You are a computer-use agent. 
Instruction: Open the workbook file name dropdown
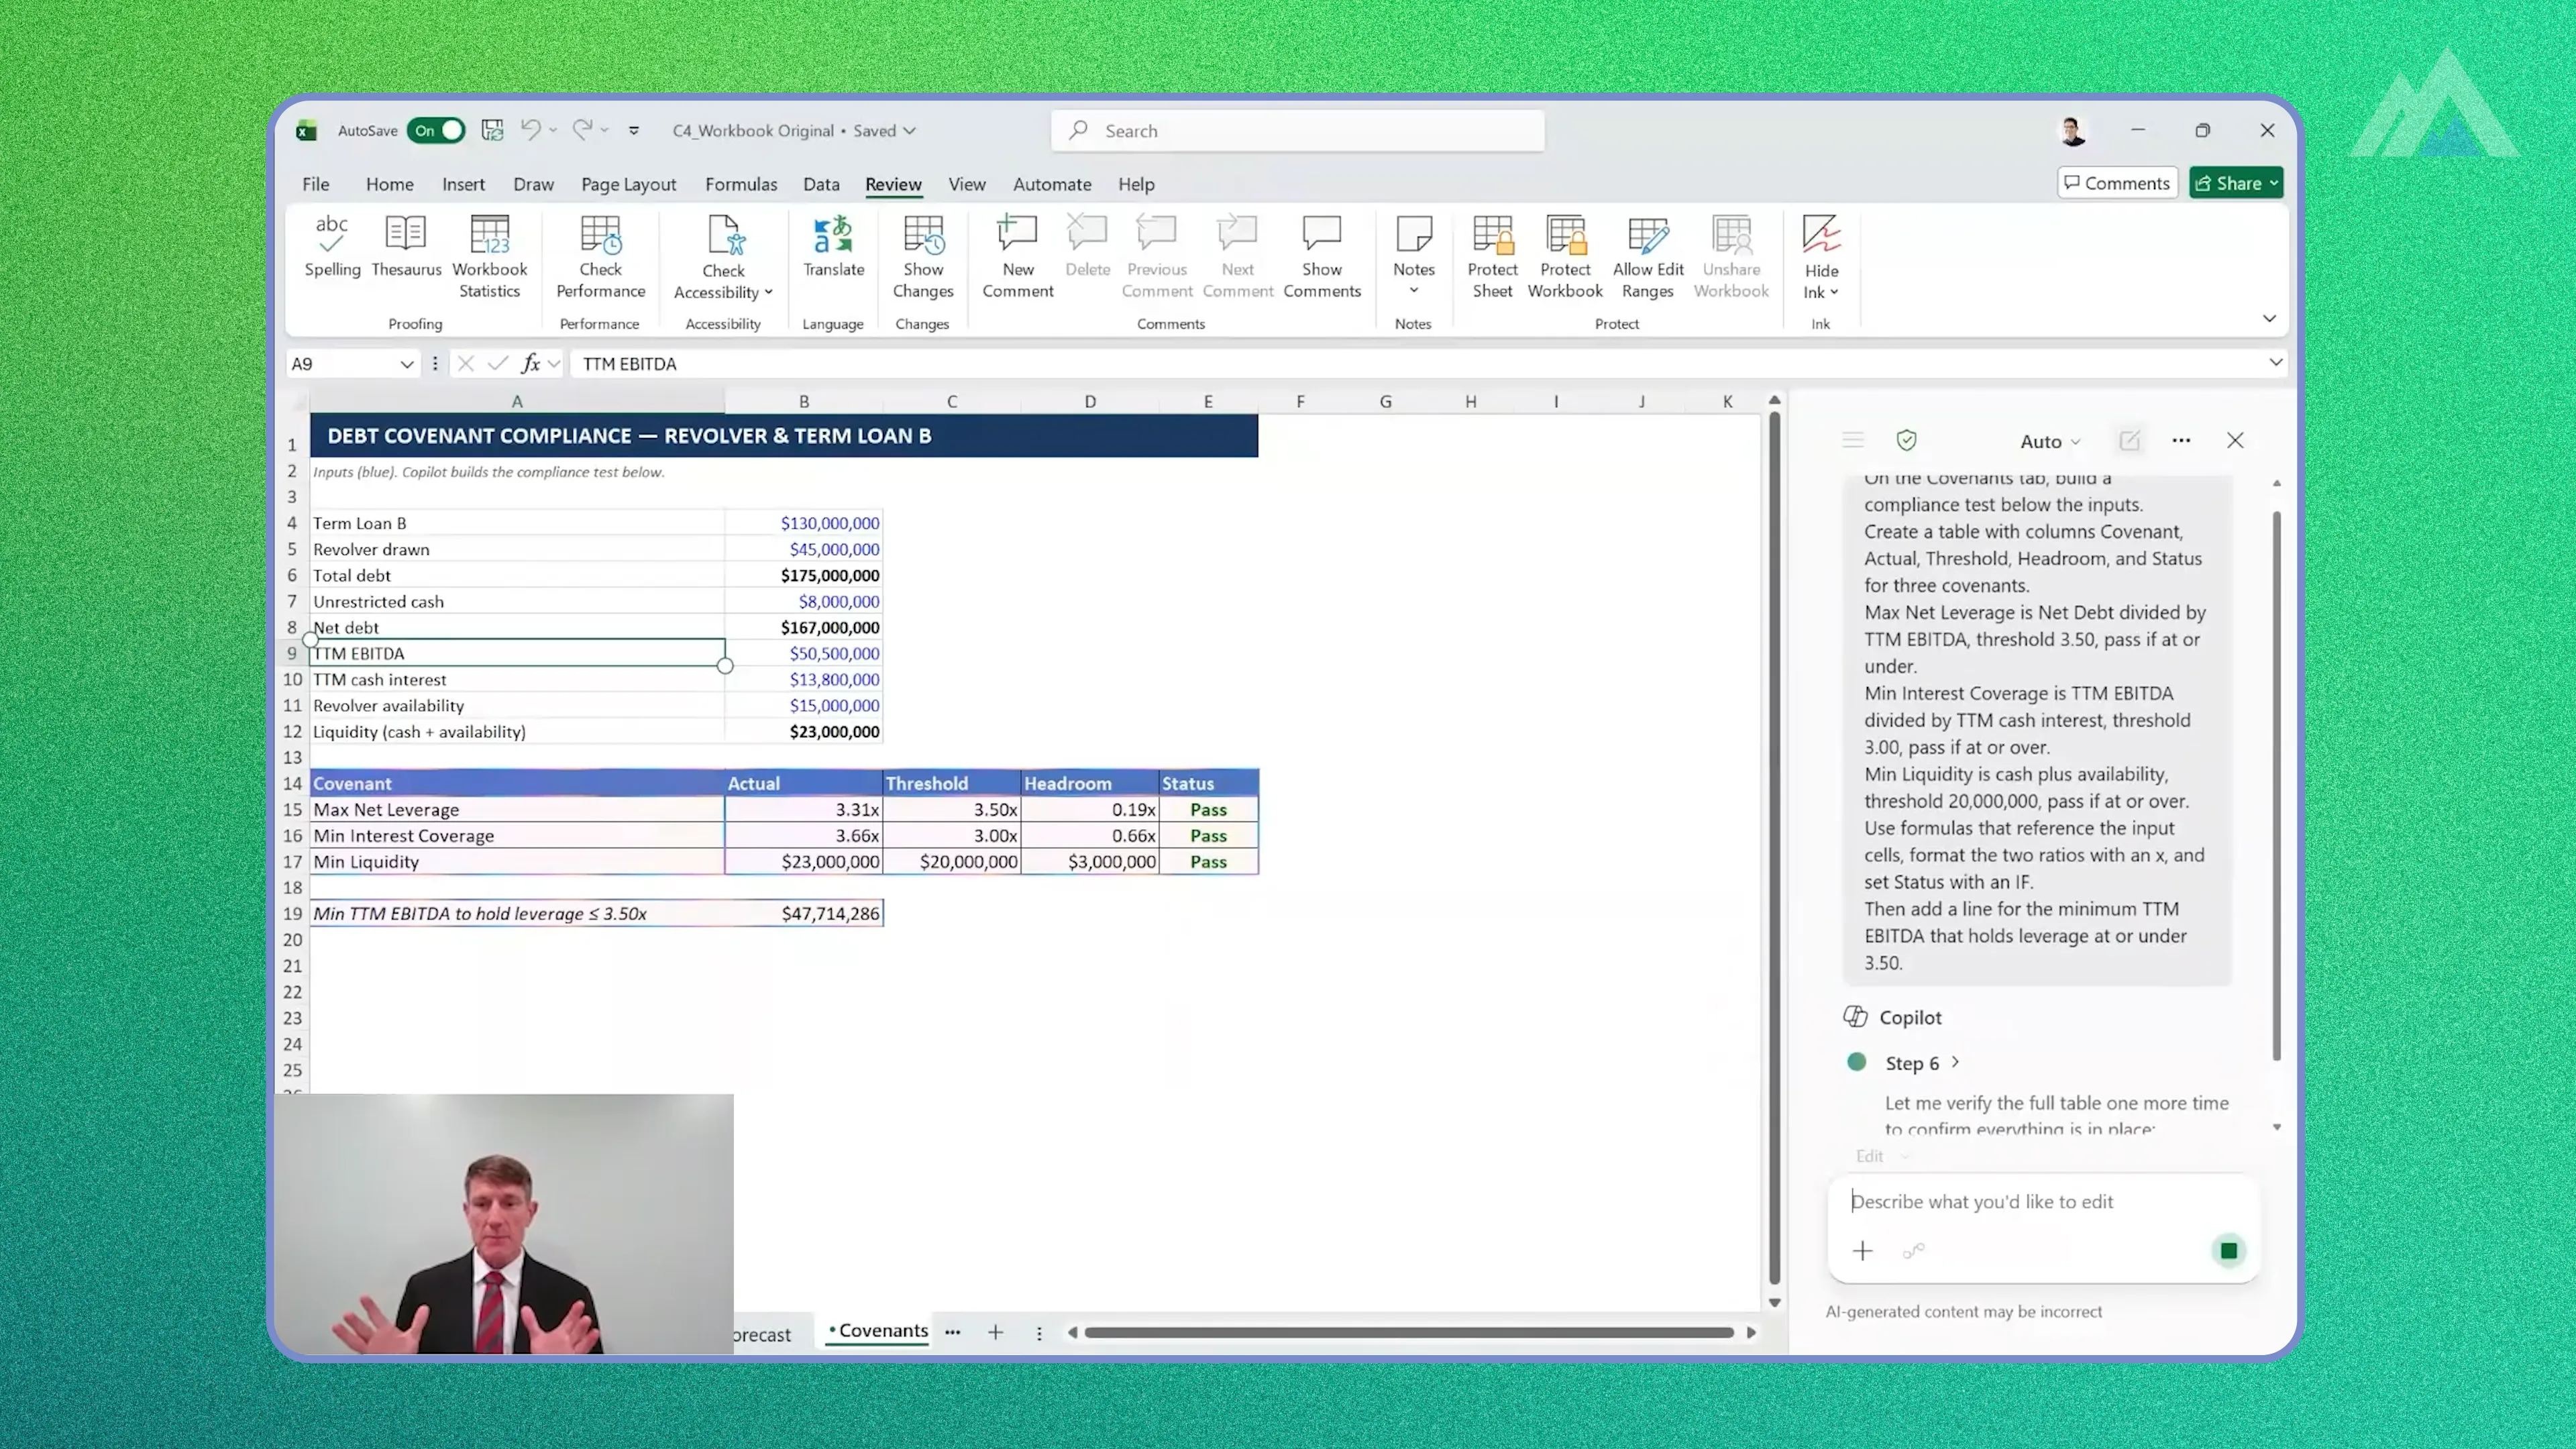click(x=909, y=131)
